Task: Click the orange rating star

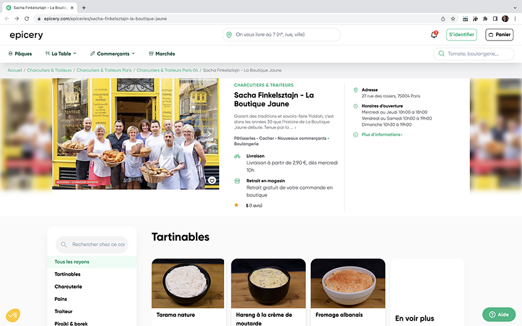Action: [236, 205]
